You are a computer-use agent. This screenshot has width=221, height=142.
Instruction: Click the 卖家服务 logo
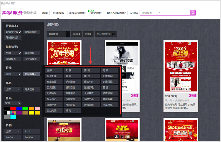click(12, 13)
